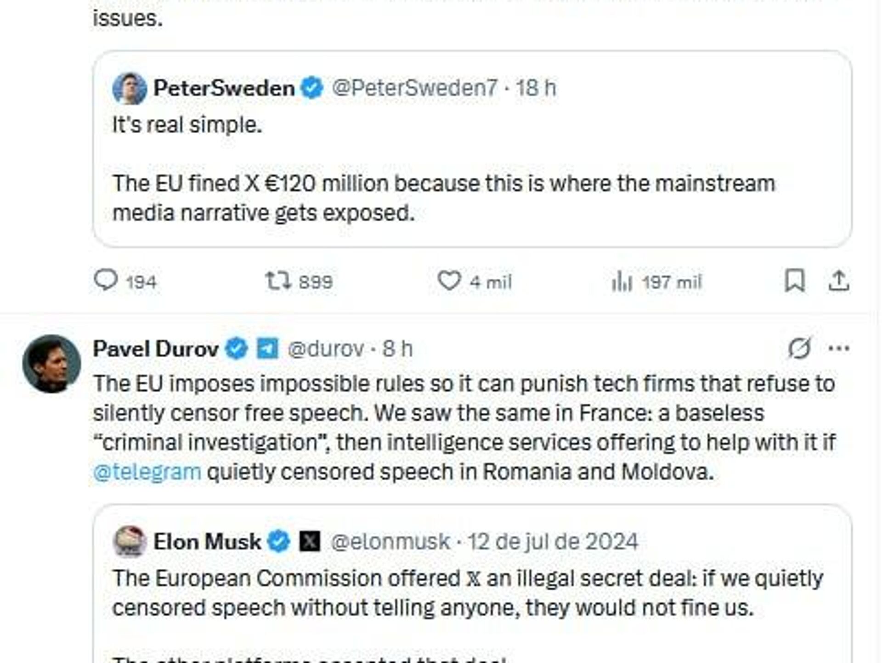This screenshot has width=882, height=663.
Task: Open view analytics icon showing 197 mil
Action: (x=622, y=281)
